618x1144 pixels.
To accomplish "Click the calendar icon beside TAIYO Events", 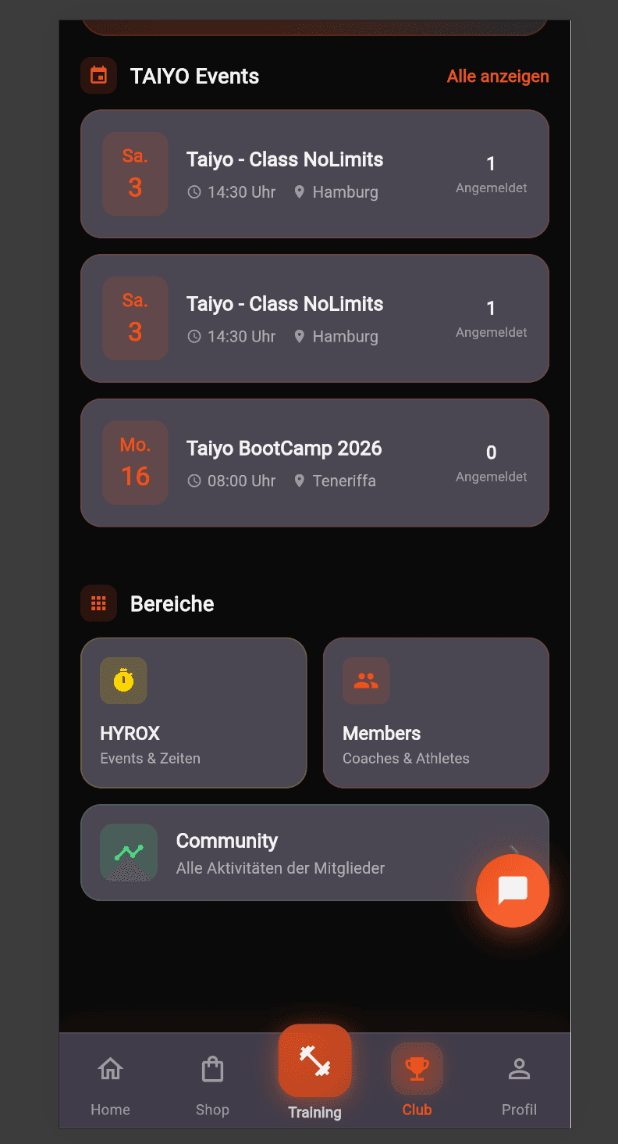I will [98, 76].
